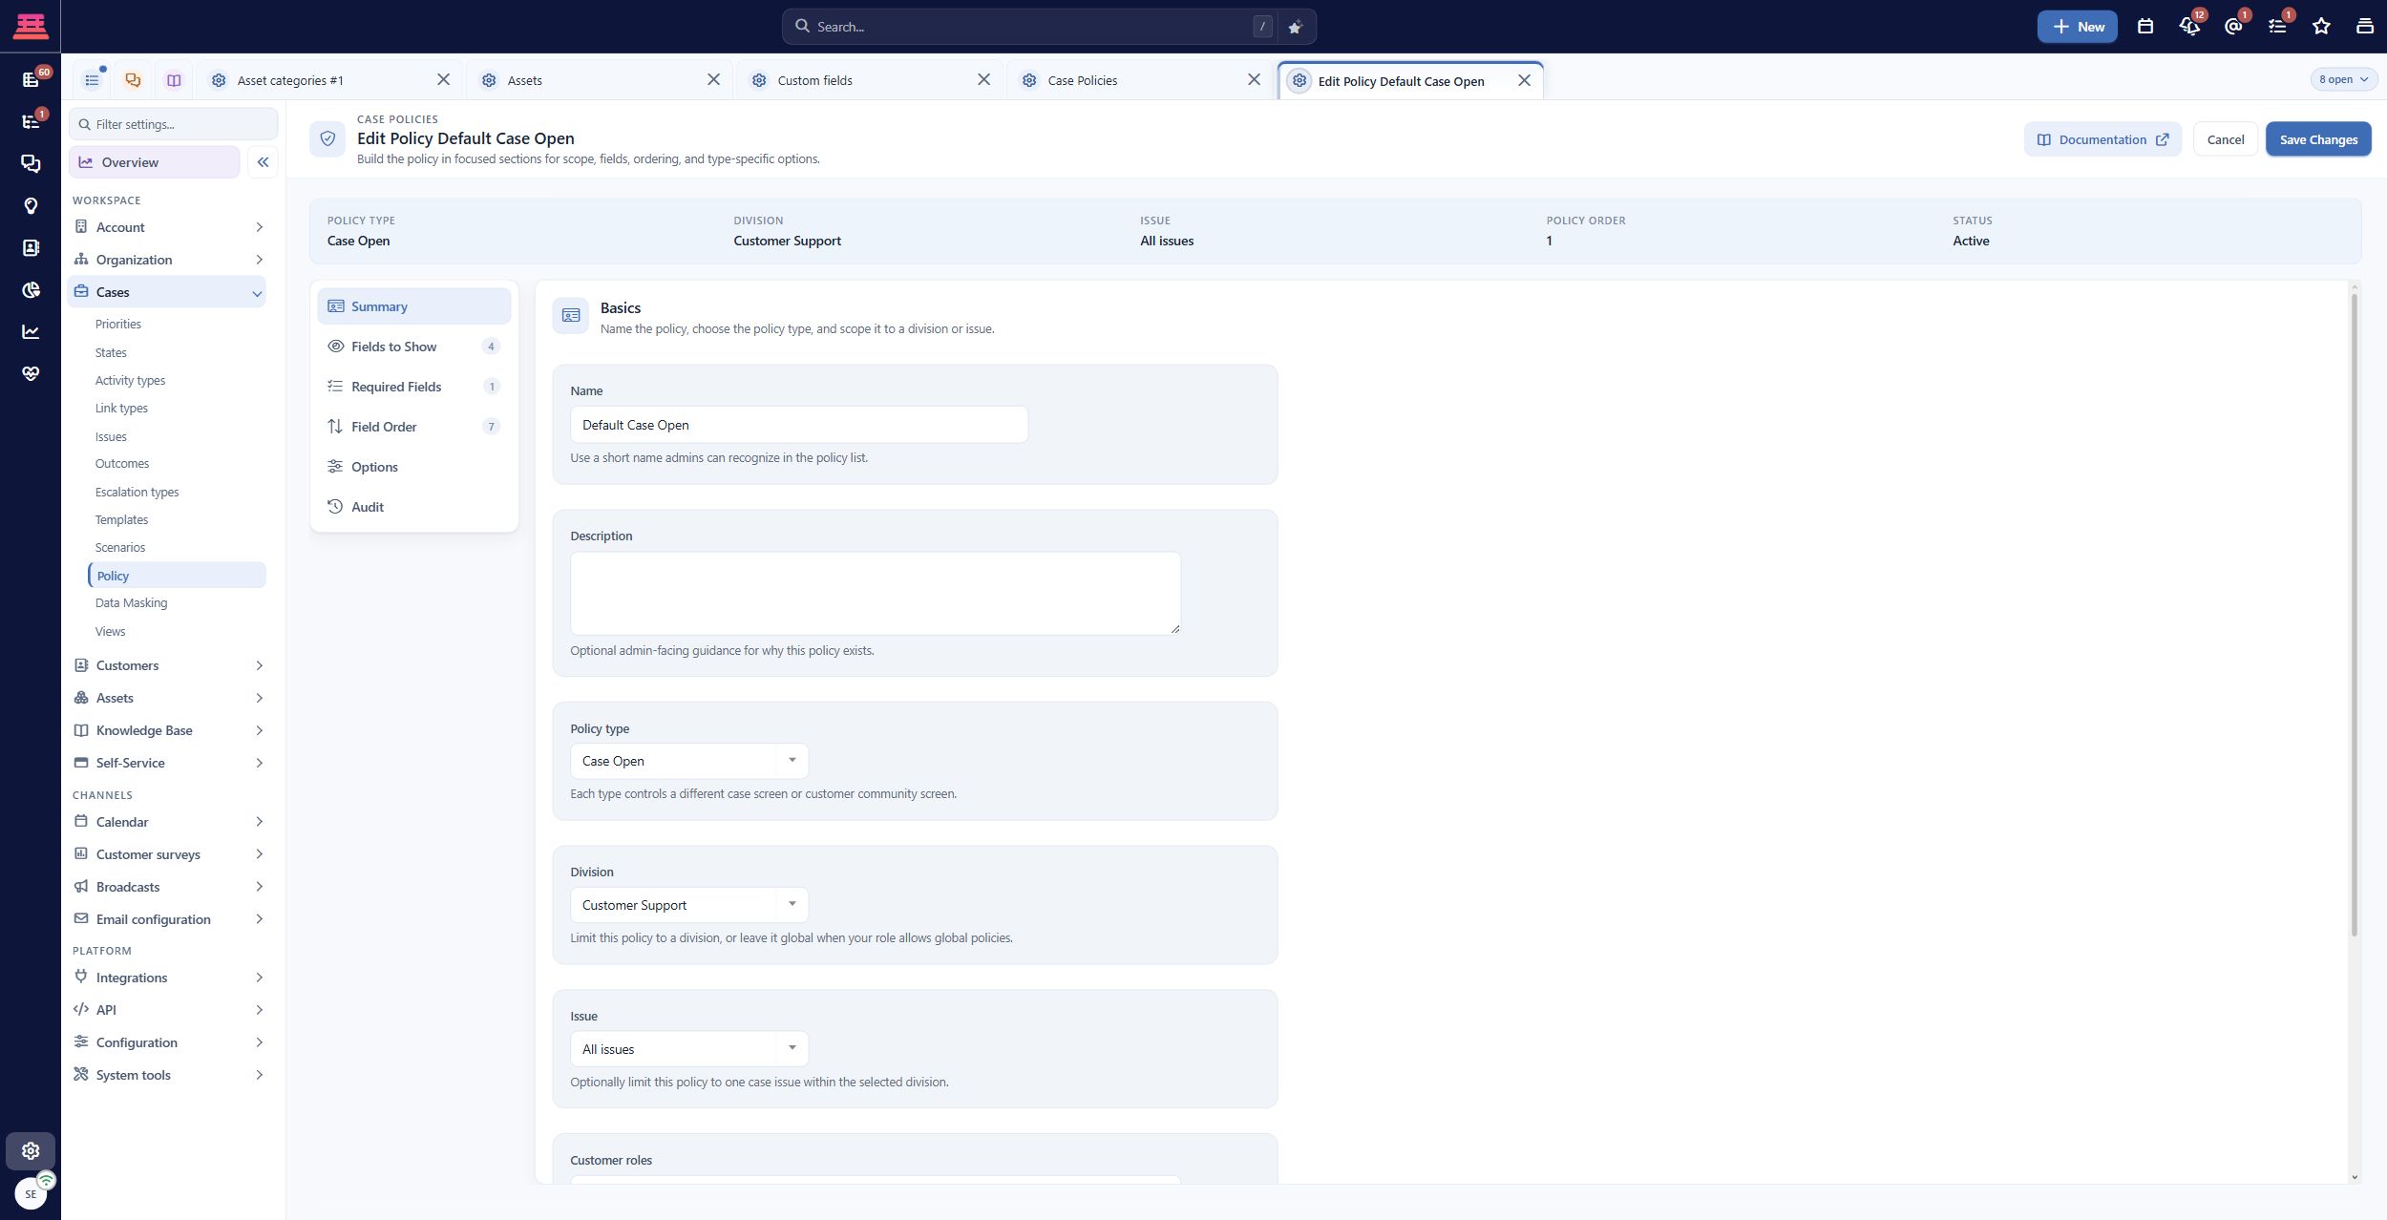
Task: Open notifications bell with 12 badge
Action: click(x=2189, y=27)
